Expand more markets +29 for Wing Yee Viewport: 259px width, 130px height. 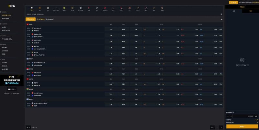[x=220, y=48]
